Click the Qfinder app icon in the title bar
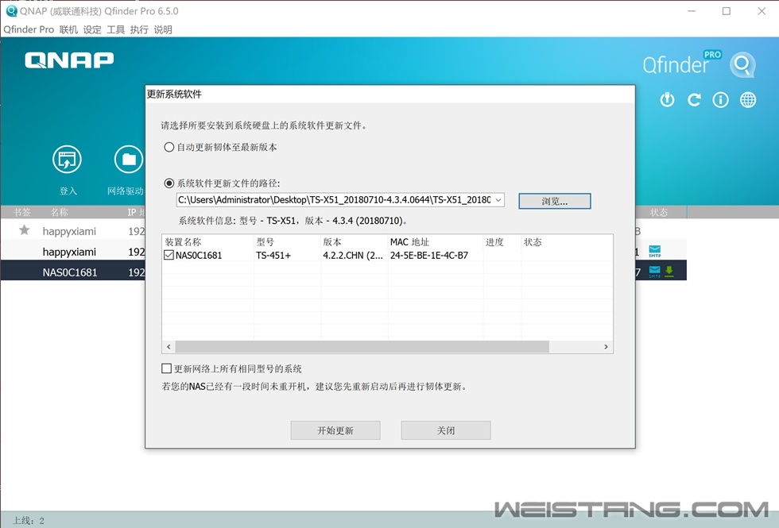 pyautogui.click(x=11, y=11)
